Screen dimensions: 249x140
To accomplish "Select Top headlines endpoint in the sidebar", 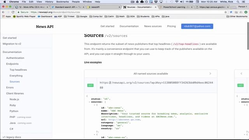I will (x=18, y=70).
